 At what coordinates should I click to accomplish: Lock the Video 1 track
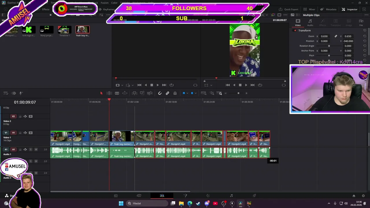(x=20, y=133)
